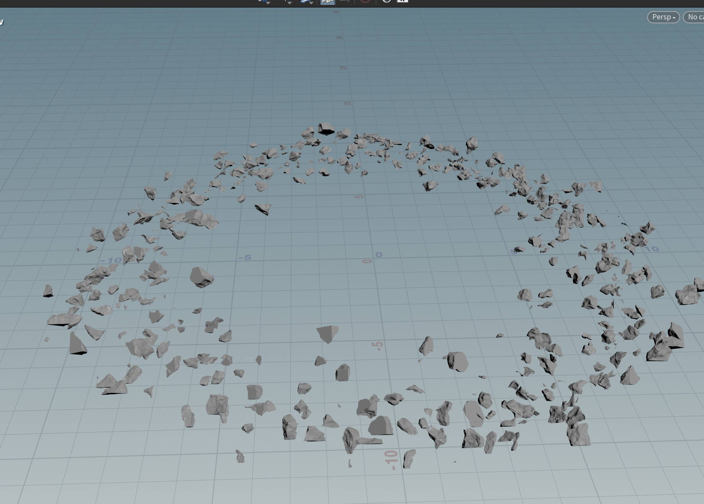Click the third blue arrow toolbar icon
The image size is (704, 504).
click(x=306, y=1)
